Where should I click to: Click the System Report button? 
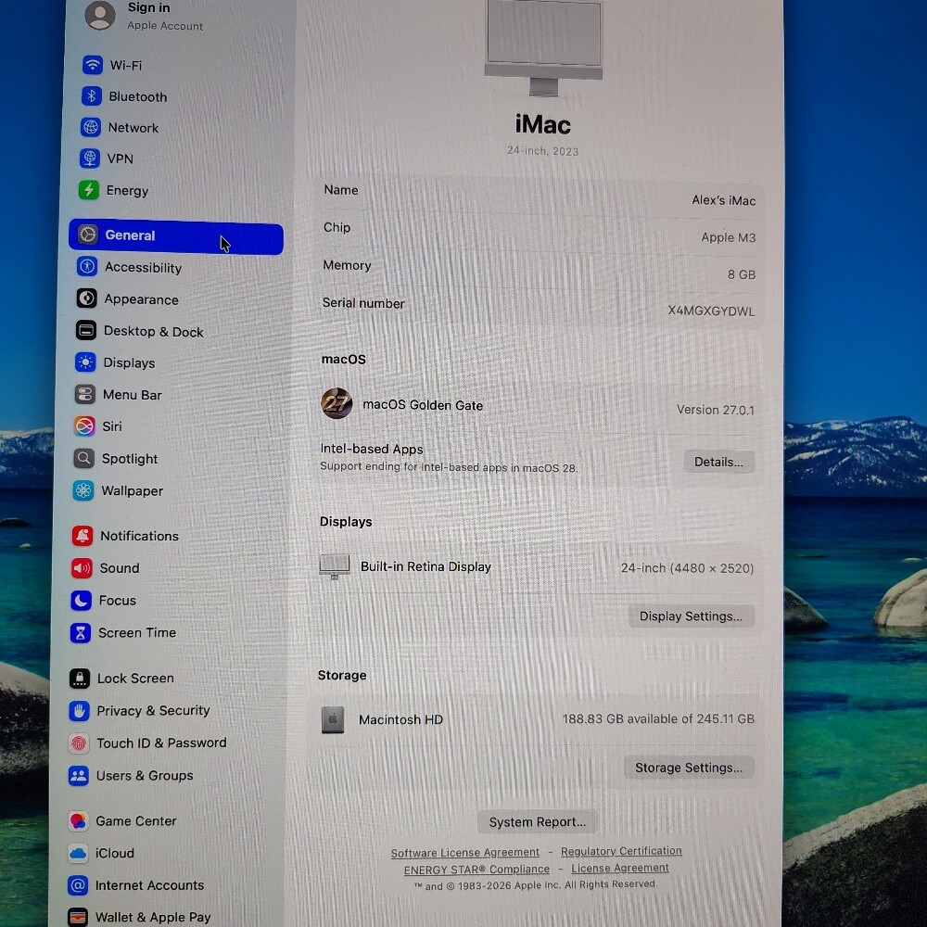pyautogui.click(x=538, y=821)
